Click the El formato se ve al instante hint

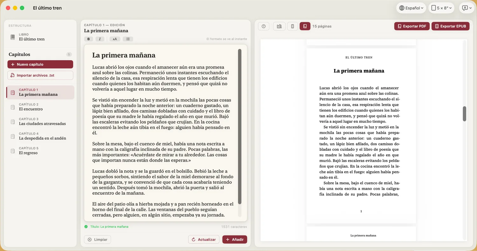point(227,39)
